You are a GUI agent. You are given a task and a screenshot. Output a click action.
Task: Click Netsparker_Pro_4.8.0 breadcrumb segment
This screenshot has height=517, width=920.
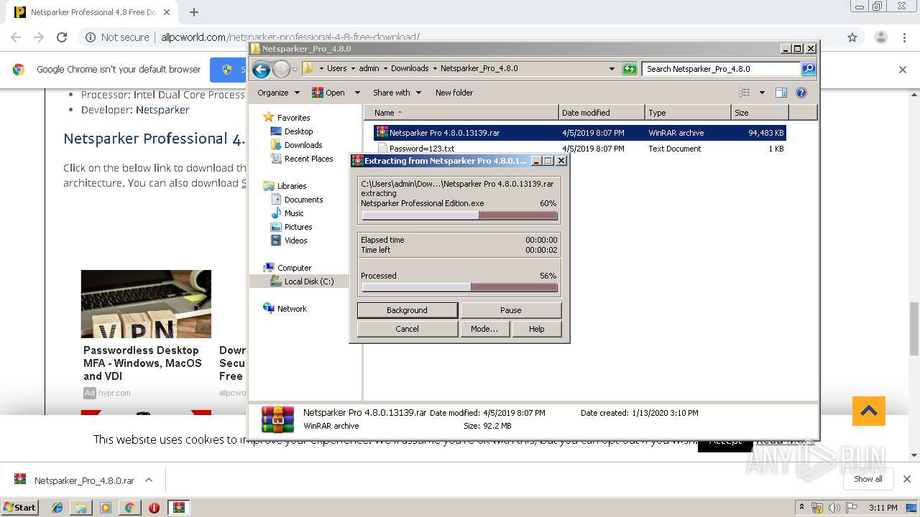pos(479,69)
